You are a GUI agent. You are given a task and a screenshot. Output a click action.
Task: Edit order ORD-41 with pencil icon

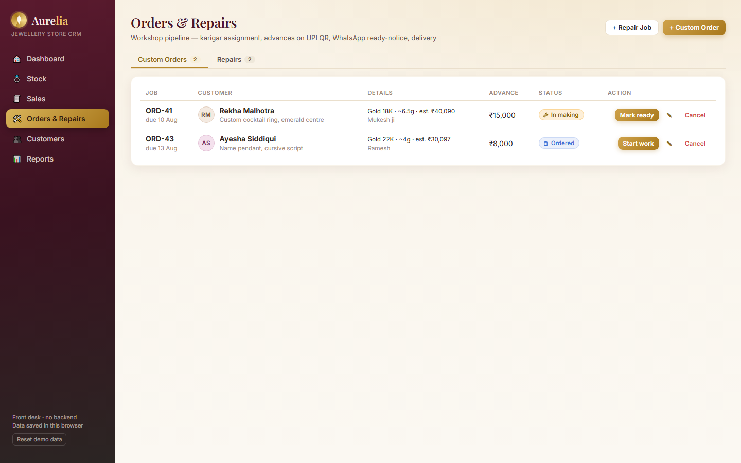pos(669,115)
